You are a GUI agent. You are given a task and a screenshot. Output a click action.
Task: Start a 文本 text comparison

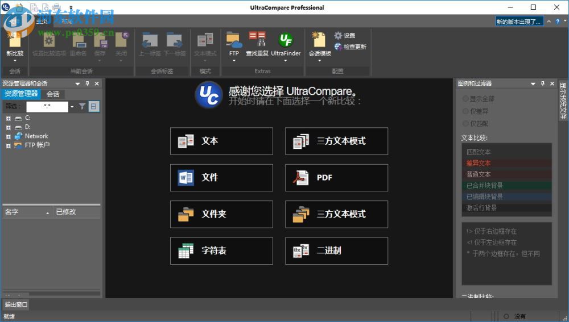221,141
